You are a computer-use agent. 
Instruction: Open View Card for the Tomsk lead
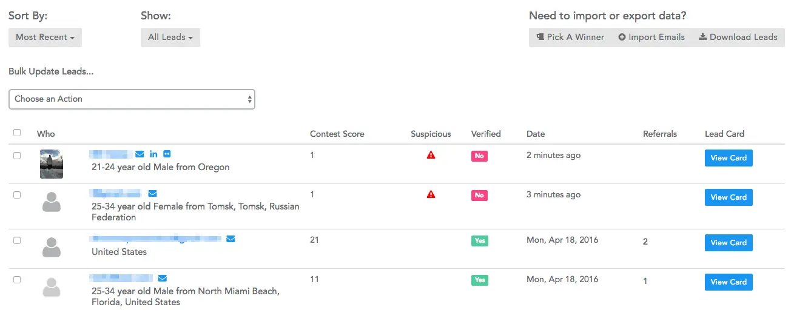point(729,197)
